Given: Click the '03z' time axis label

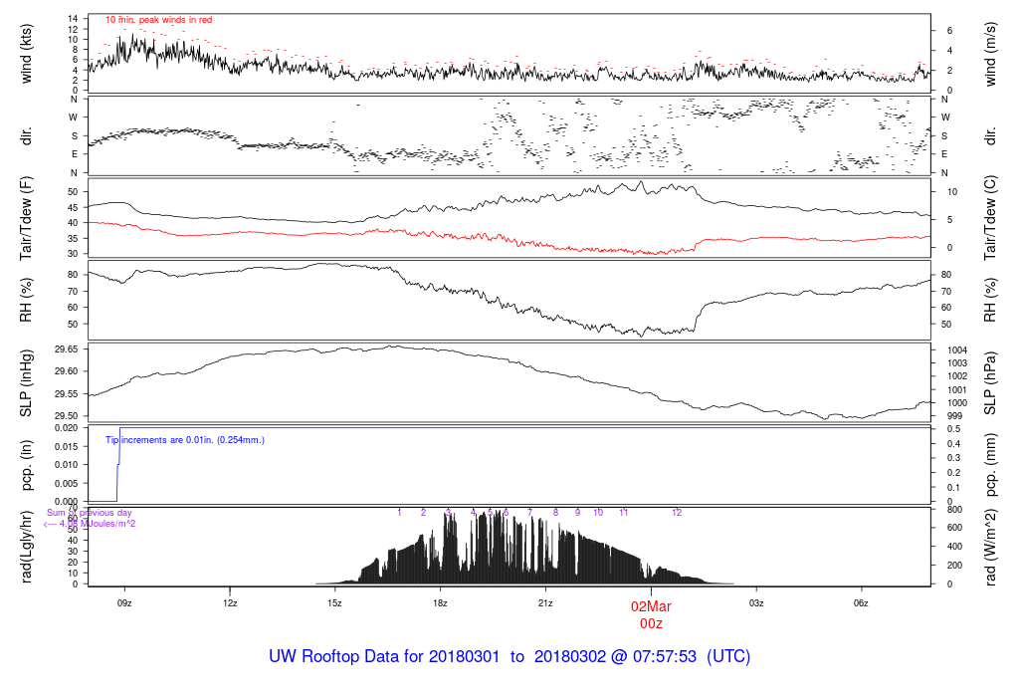Looking at the screenshot, I should [x=756, y=603].
